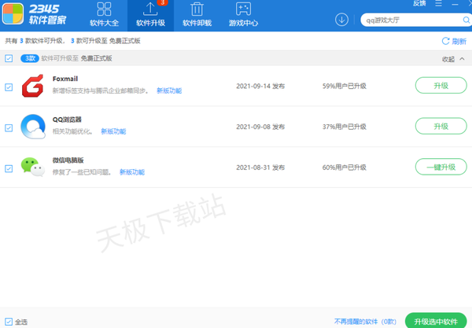Open the 软件卸载 trash icon tab
Screen dimensions: 472x328
click(197, 11)
